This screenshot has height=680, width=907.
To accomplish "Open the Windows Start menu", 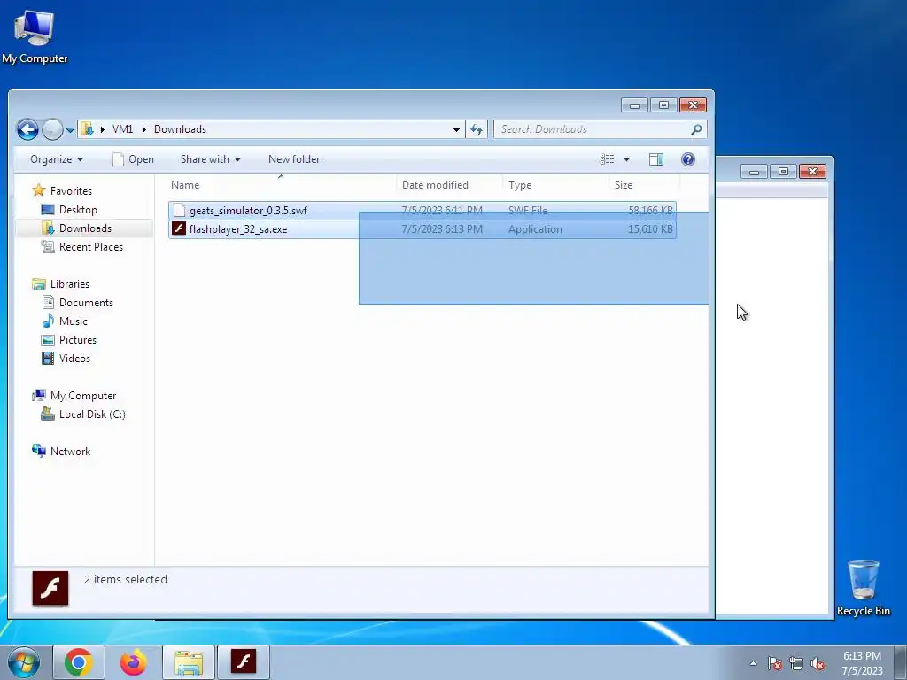I will (24, 662).
